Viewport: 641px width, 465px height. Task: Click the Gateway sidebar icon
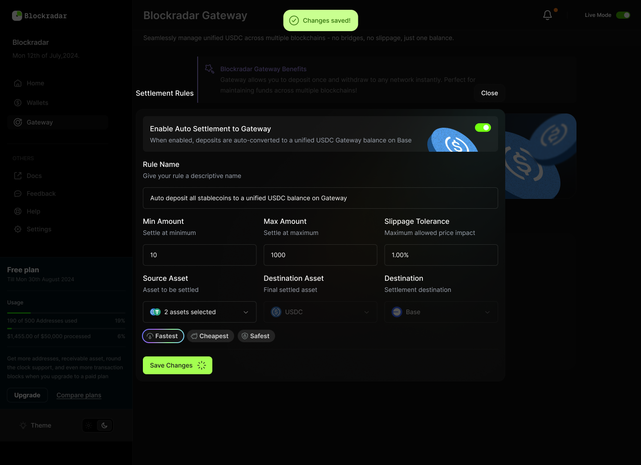[18, 122]
